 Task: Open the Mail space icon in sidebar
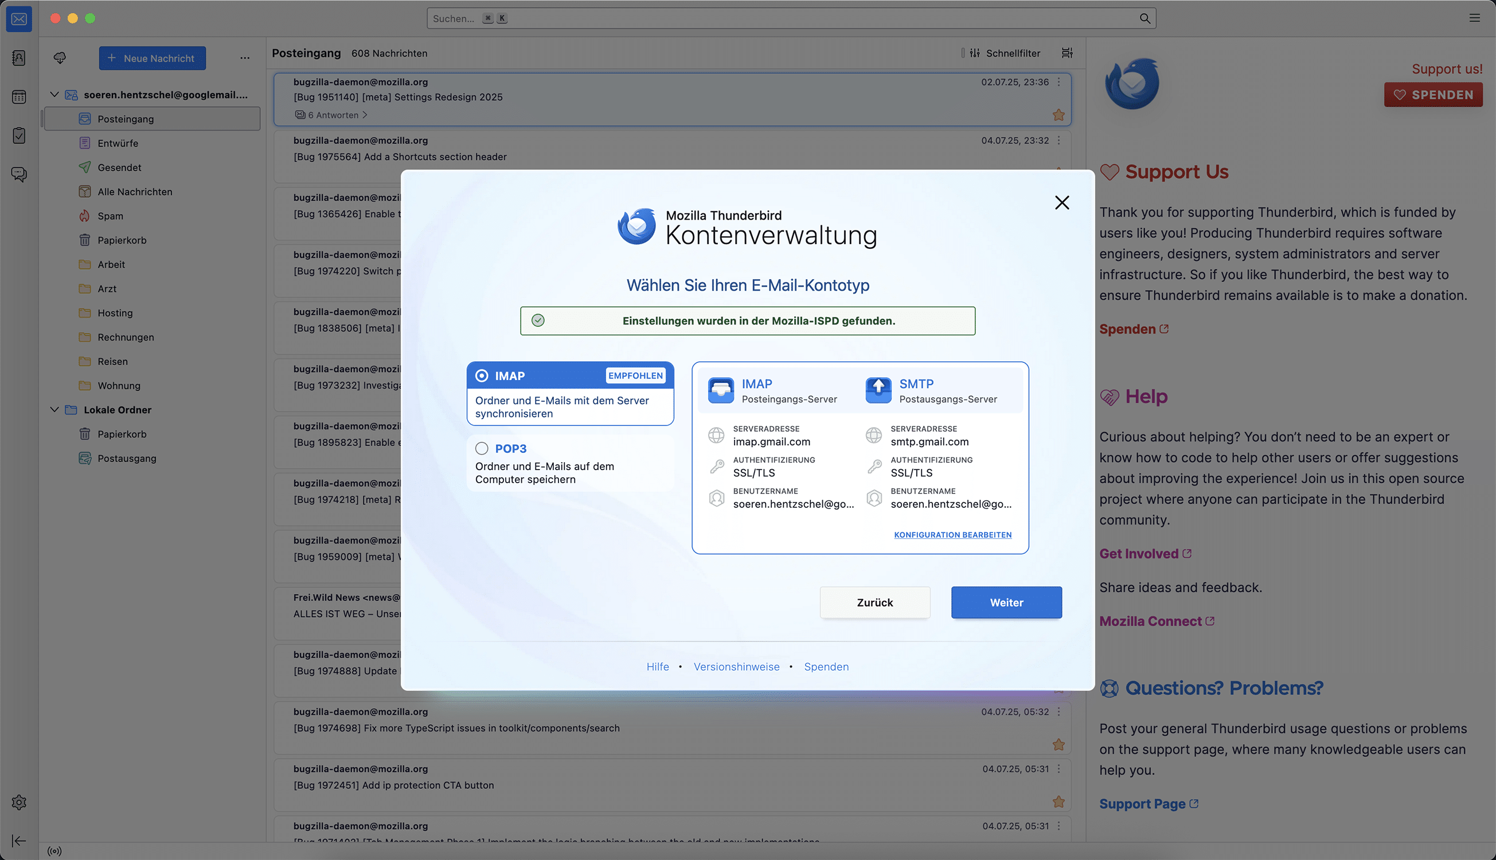tap(19, 19)
